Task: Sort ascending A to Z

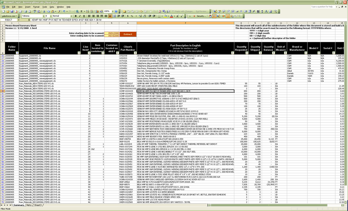Action: coord(88,11)
